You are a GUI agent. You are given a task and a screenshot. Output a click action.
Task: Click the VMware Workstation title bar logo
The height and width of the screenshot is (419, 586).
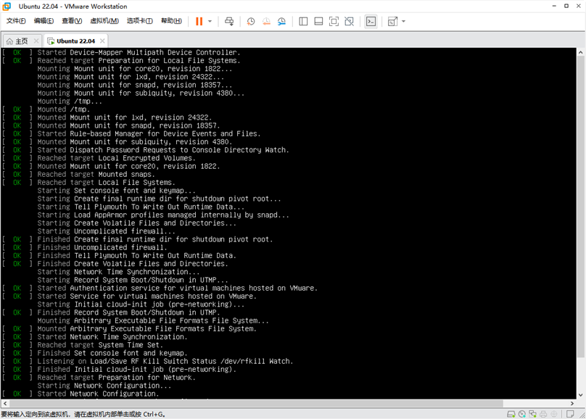(x=7, y=7)
